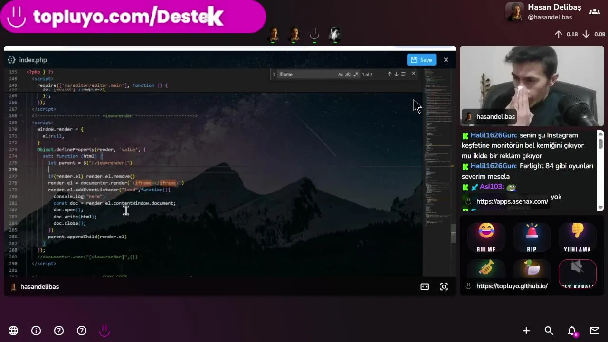This screenshot has width=608, height=342.
Task: Toggle Match Whole Word in find widget
Action: coord(348,74)
